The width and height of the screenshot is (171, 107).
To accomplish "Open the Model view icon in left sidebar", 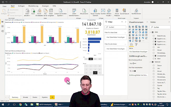I will tap(2, 31).
